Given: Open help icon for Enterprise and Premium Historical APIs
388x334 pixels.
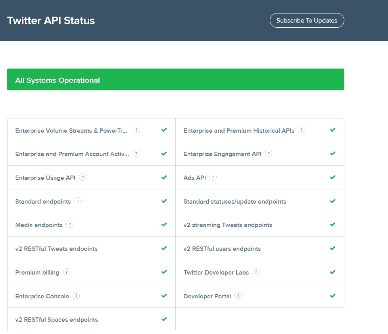Looking at the screenshot, I should 302,130.
